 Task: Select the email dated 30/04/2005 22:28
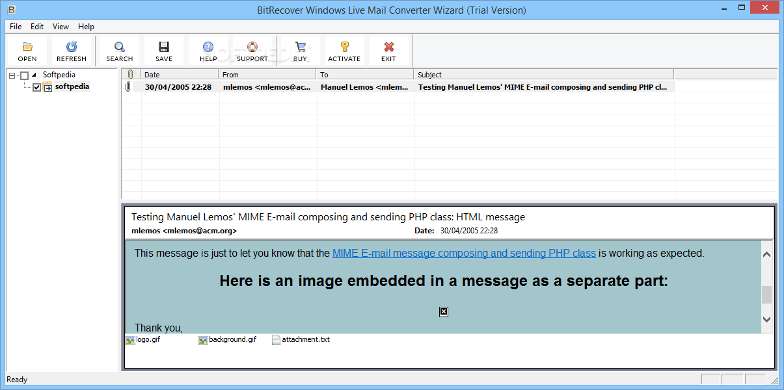point(178,86)
